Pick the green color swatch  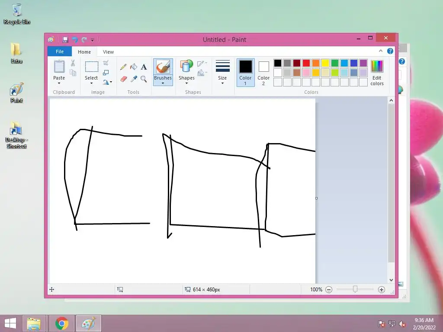point(335,63)
